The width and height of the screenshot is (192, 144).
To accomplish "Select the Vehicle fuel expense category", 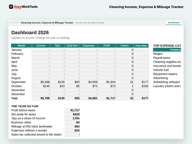I will (x=161, y=70).
